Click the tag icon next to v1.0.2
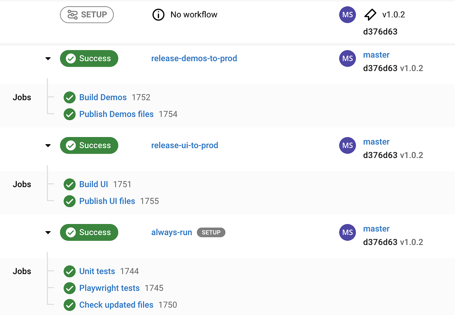Viewport: 455px width, 315px height. [x=370, y=14]
